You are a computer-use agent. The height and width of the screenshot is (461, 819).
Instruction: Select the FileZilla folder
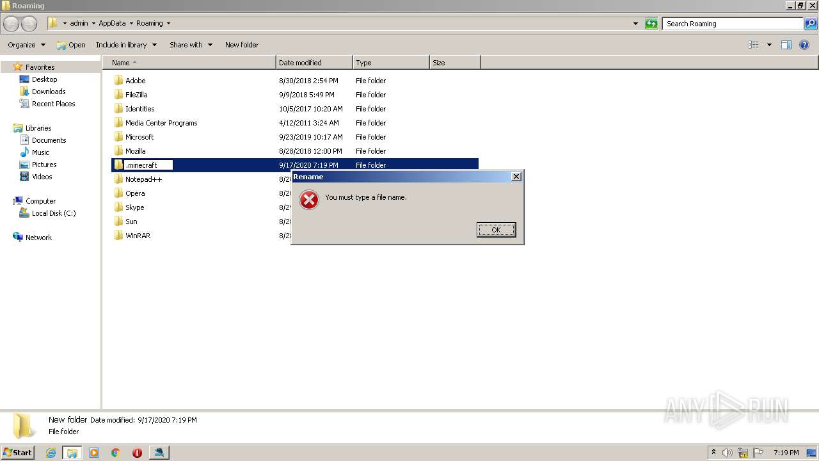click(x=136, y=95)
